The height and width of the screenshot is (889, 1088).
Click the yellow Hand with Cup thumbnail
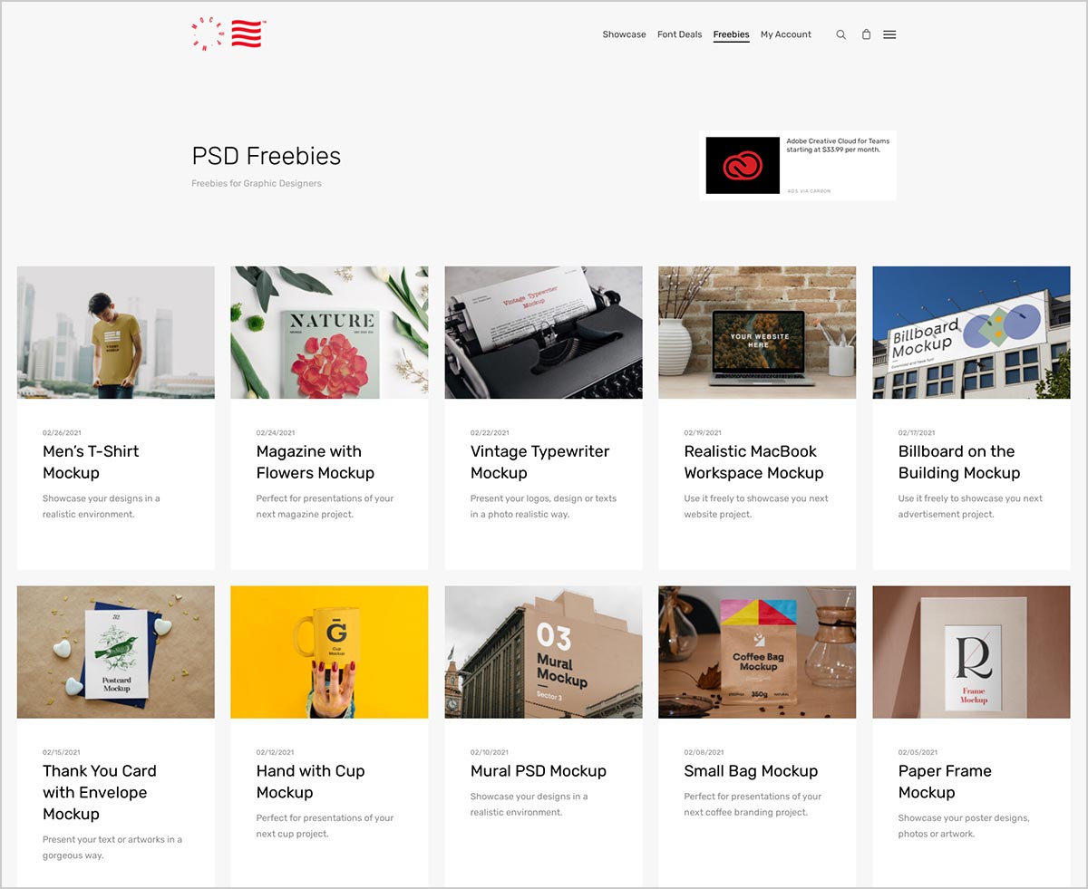click(x=329, y=652)
